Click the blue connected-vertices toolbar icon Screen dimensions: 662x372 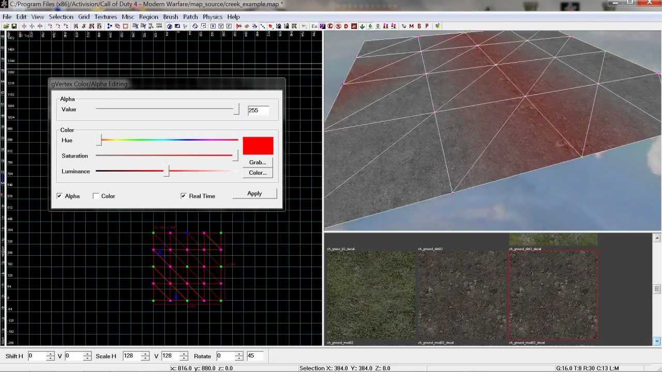109,26
